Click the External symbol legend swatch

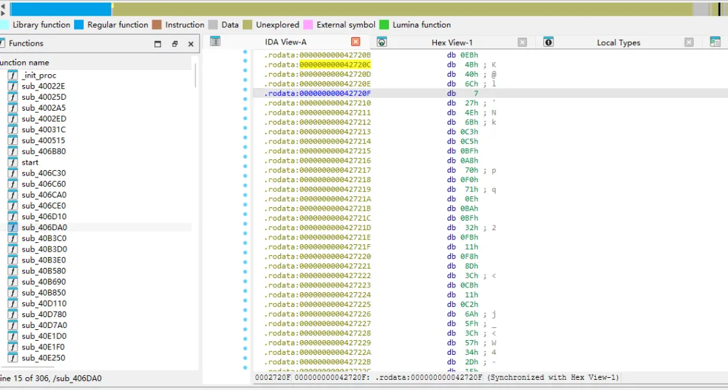(x=308, y=25)
